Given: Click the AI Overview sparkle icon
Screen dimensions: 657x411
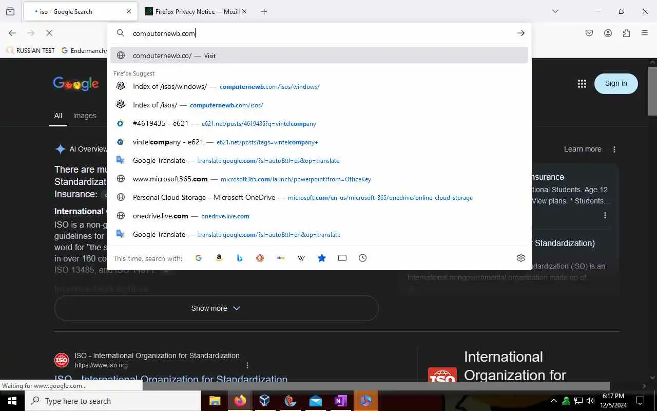Looking at the screenshot, I should (x=60, y=149).
